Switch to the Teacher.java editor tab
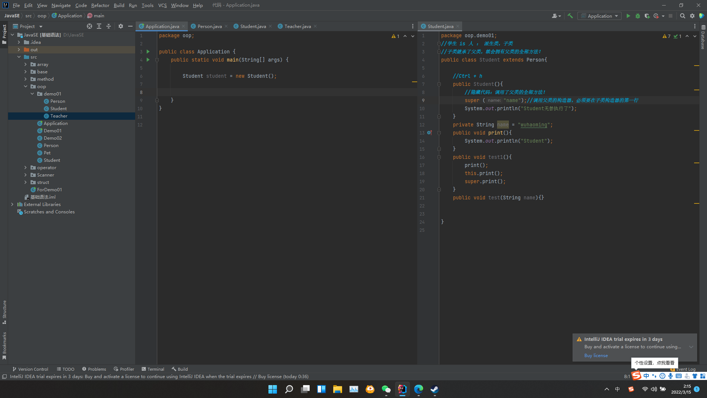Screen dimensions: 707x398 tap(297, 26)
